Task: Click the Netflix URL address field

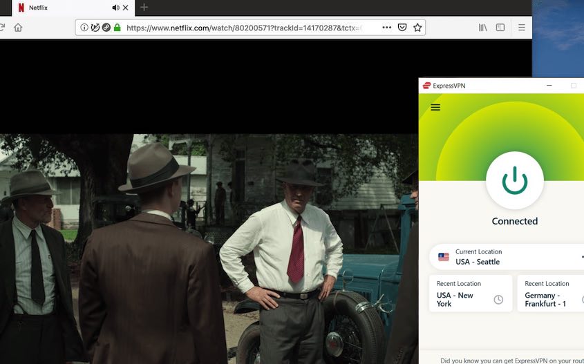Action: (x=249, y=28)
